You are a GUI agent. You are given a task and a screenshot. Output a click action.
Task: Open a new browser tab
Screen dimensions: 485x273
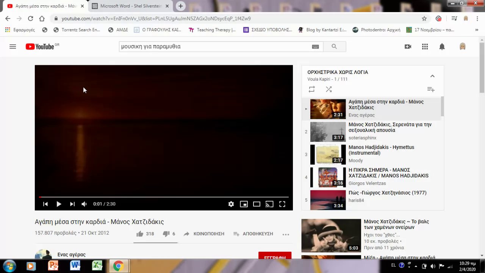181,6
